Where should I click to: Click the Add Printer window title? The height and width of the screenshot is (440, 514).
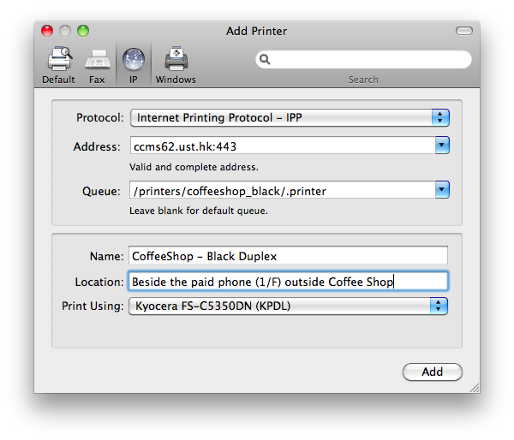pos(256,31)
